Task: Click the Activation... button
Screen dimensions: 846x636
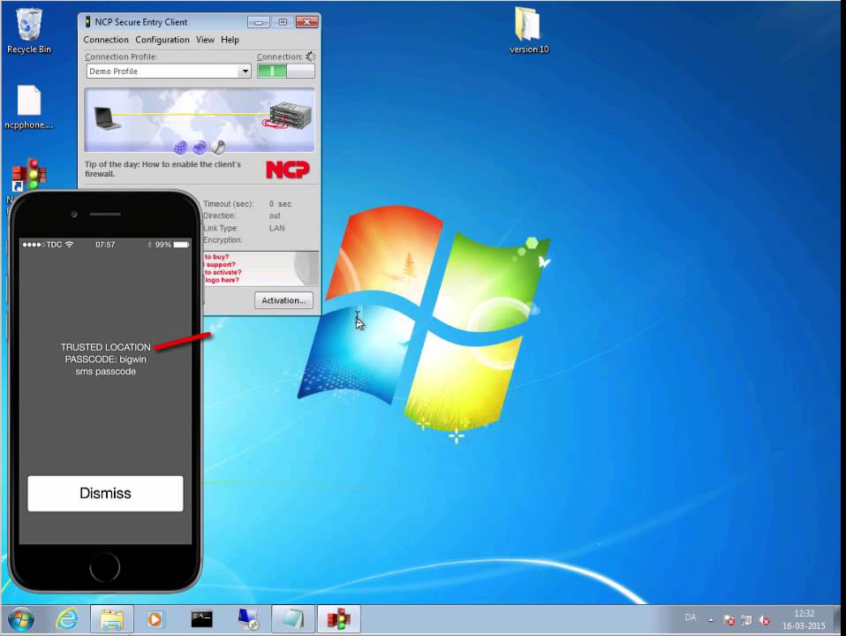Action: (283, 300)
